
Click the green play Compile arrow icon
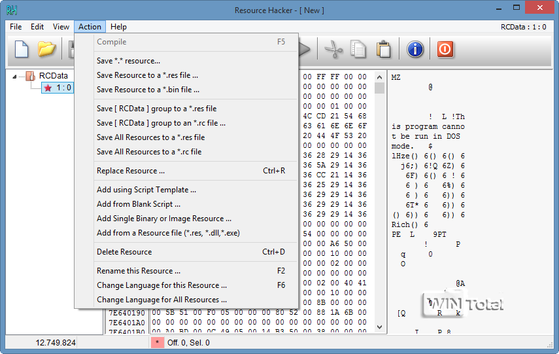(305, 49)
